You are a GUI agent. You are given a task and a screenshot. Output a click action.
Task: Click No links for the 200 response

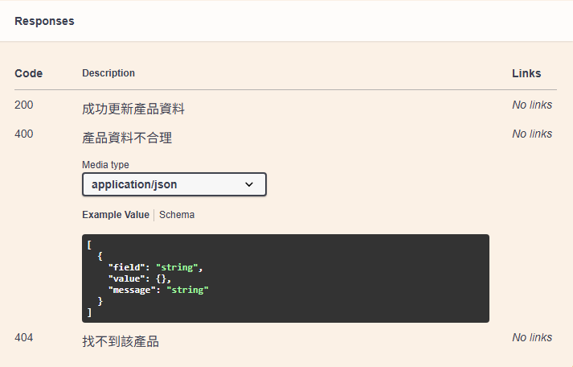pyautogui.click(x=532, y=105)
